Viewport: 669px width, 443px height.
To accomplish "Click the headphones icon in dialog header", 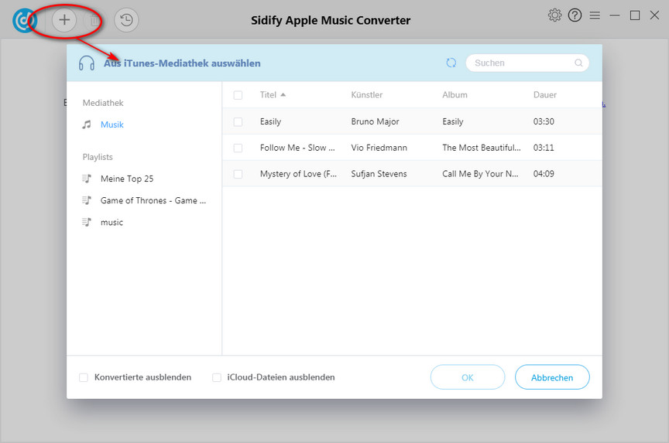I will [87, 63].
